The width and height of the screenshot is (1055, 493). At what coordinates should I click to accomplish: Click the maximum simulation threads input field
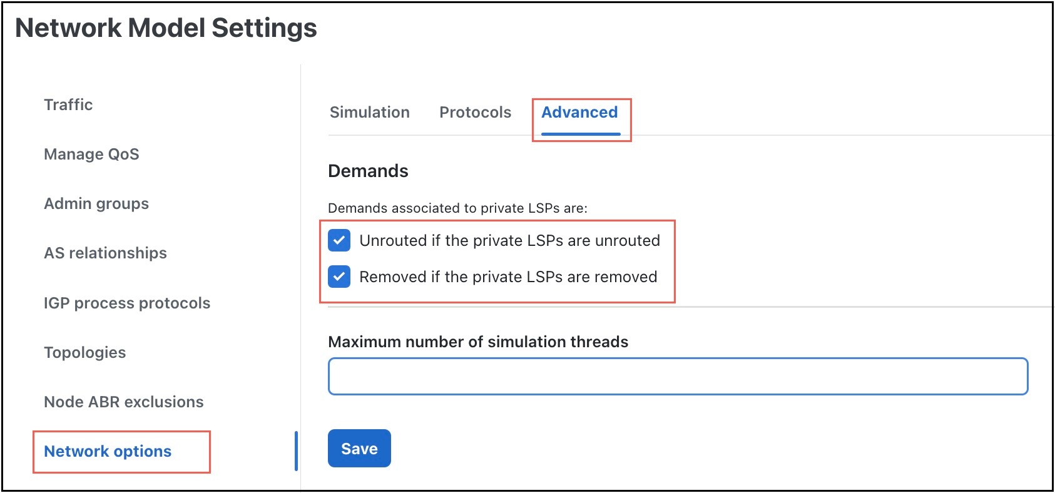coord(678,376)
